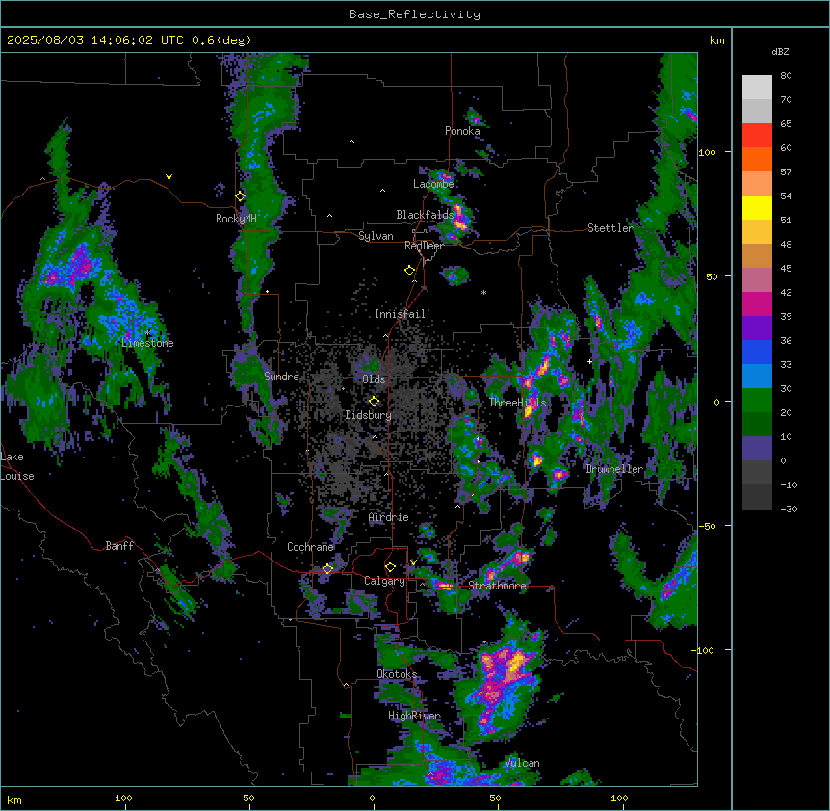
Task: Click the Sylvan label
Action: coord(376,236)
